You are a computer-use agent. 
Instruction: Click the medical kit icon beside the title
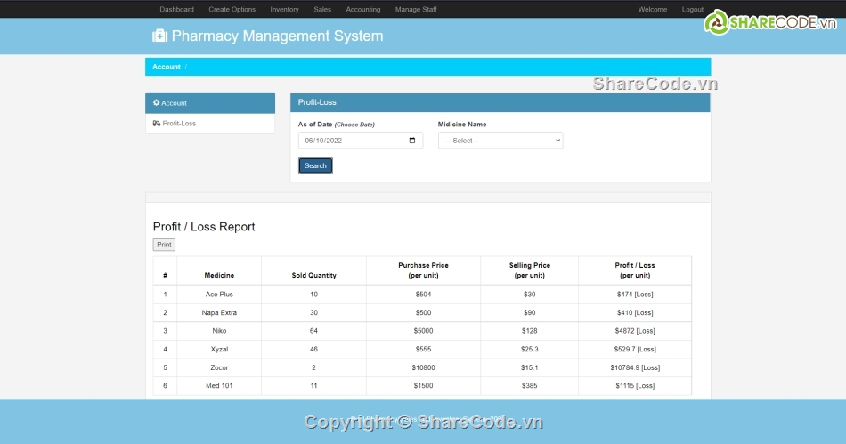[159, 36]
